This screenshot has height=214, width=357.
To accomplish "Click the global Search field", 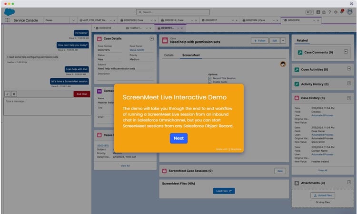I will pos(173,12).
